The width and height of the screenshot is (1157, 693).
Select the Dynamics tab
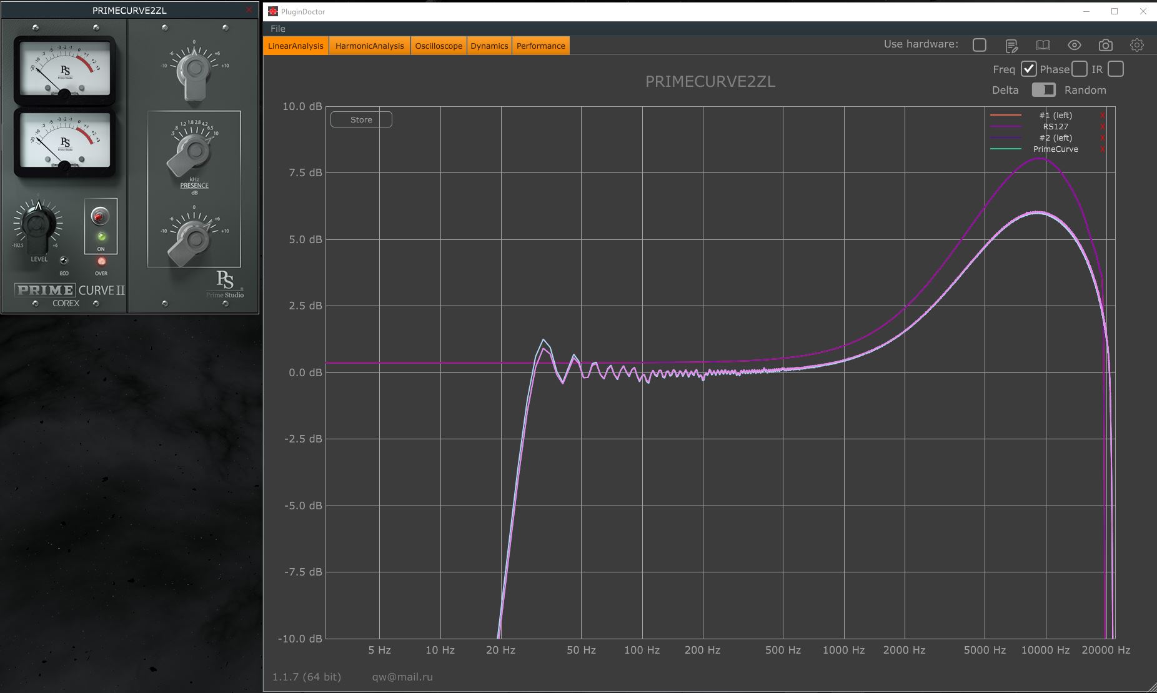click(489, 46)
